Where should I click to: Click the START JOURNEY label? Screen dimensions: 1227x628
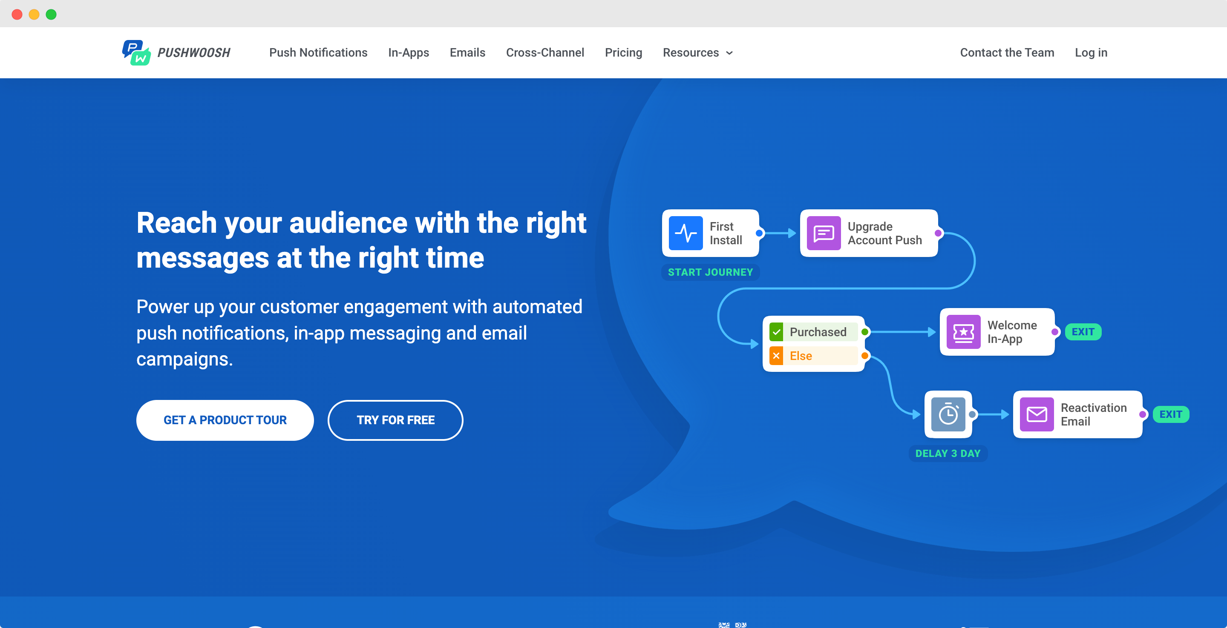(x=710, y=272)
